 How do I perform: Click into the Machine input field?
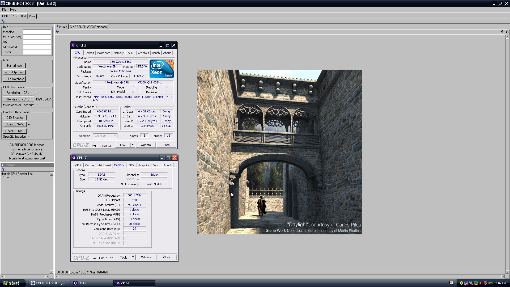[37, 32]
